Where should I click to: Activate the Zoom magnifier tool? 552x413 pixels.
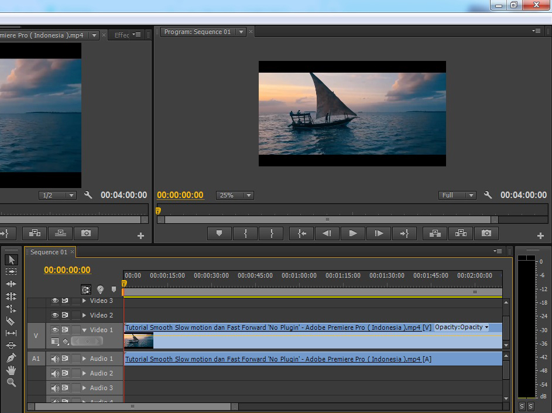coord(11,382)
